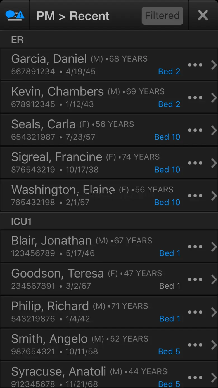218x388 pixels.
Task: Expand Washington, Elaine details chevron
Action: point(214,196)
